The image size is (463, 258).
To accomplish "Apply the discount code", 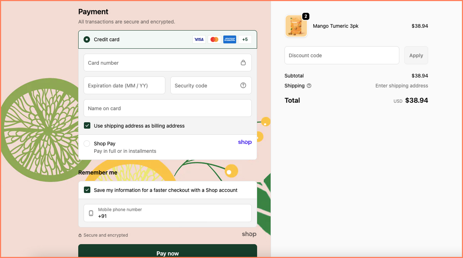I will (416, 55).
